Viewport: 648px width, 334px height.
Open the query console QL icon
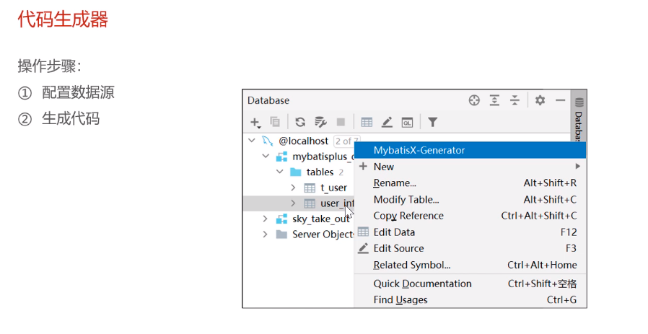tap(407, 122)
